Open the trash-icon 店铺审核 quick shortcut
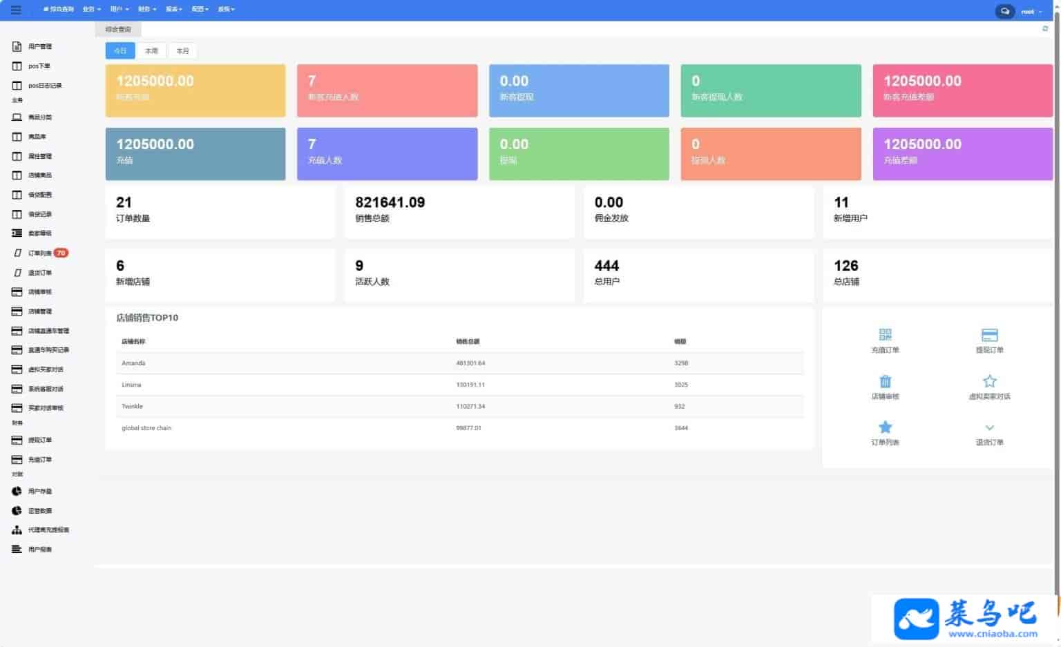 [x=886, y=387]
